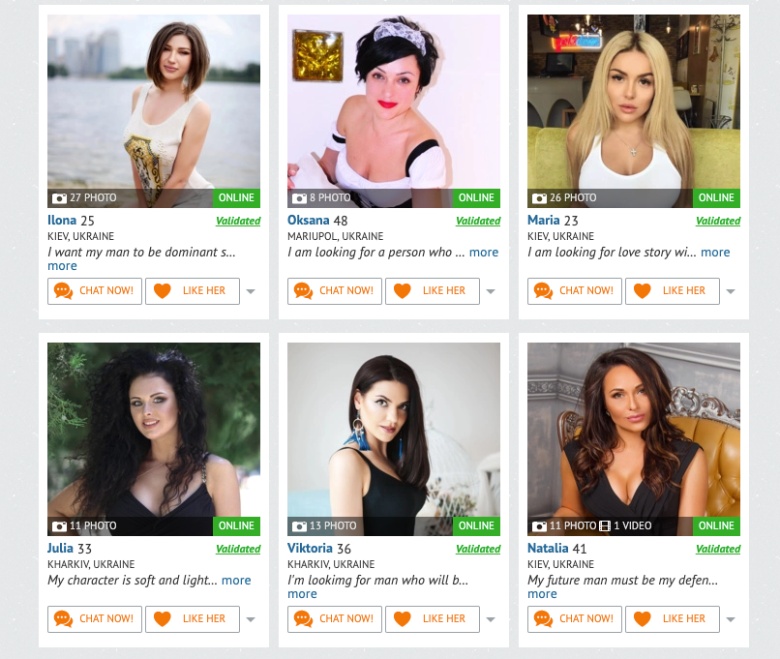Open the dropdown arrow on Oksana's card
Image resolution: width=780 pixels, height=659 pixels.
[x=491, y=291]
